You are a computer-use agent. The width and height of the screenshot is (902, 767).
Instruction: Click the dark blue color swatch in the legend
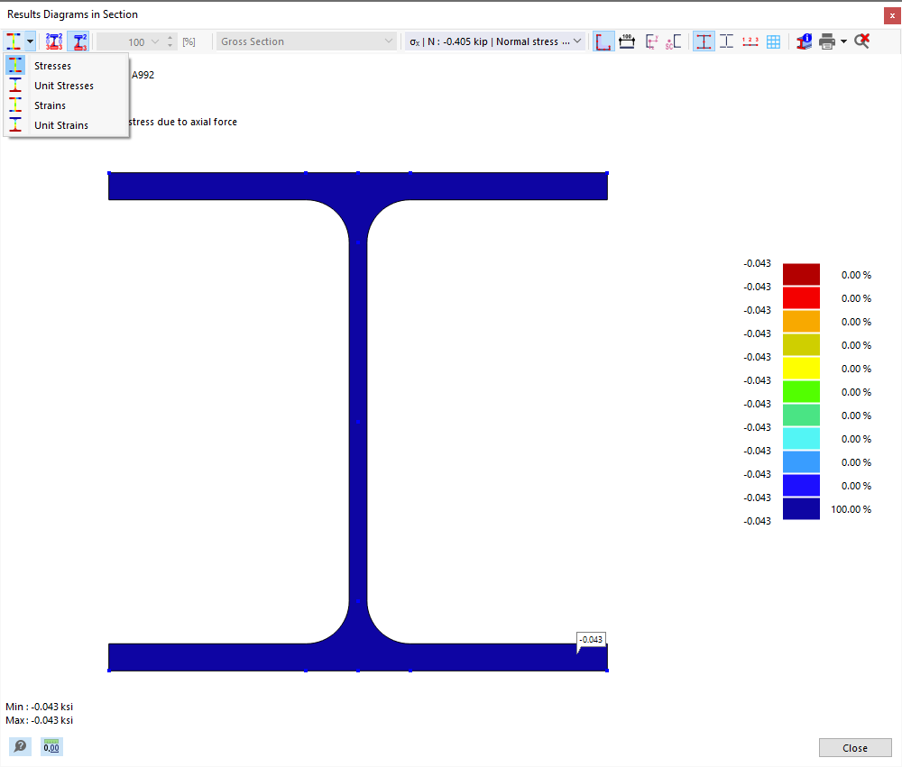801,508
